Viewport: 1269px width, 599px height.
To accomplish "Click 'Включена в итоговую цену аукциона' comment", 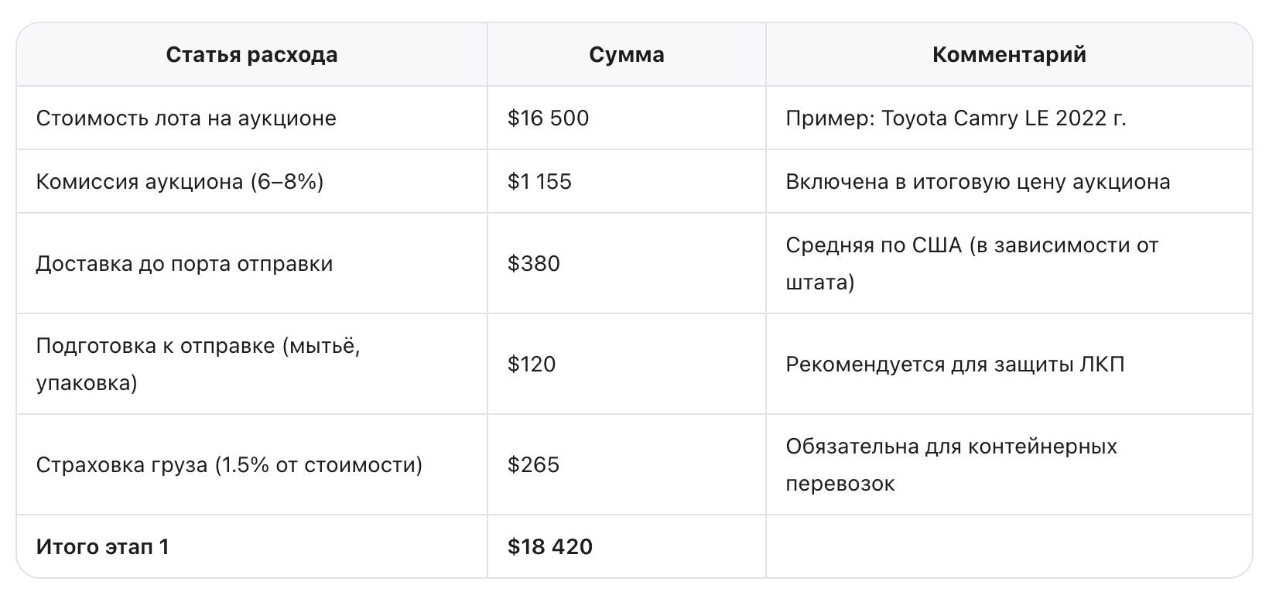I will coord(977,182).
